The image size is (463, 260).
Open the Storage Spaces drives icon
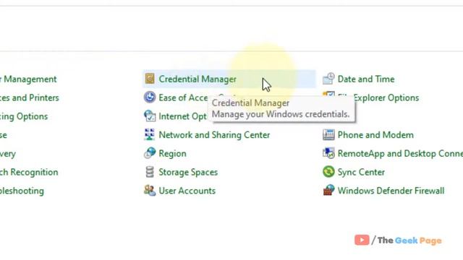150,172
